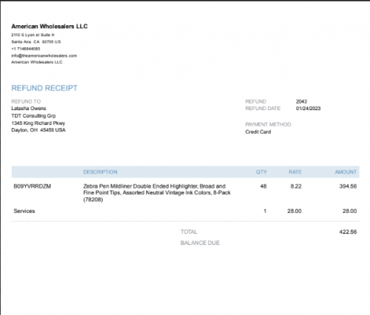Click the quantity 48 cell
This screenshot has width=370, height=315.
click(x=263, y=186)
